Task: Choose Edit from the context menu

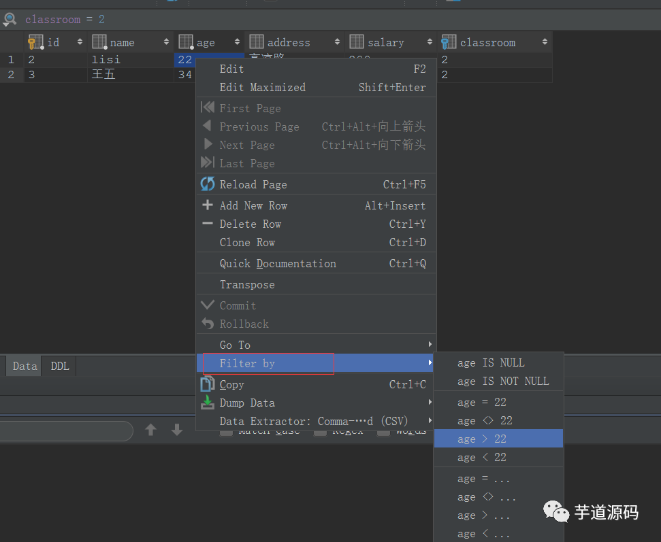Action: coord(316,69)
